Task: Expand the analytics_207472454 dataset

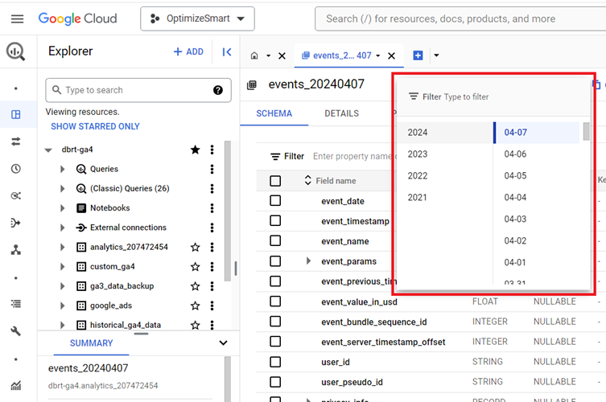Action: (63, 247)
